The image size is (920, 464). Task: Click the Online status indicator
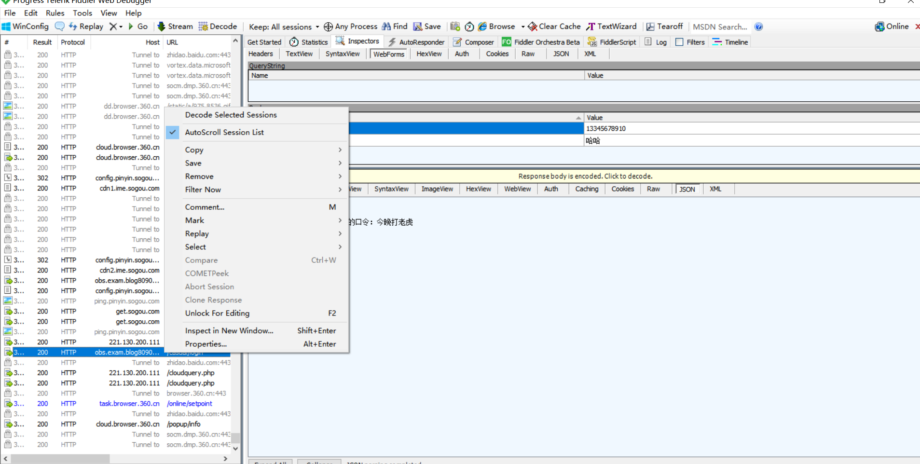tap(892, 27)
